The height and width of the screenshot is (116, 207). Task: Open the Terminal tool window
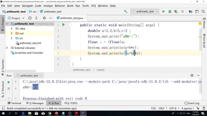tap(14, 103)
